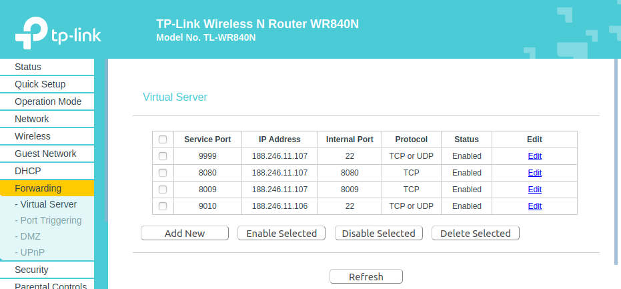Expand the Forwarding menu section
The width and height of the screenshot is (621, 289).
[x=38, y=188]
